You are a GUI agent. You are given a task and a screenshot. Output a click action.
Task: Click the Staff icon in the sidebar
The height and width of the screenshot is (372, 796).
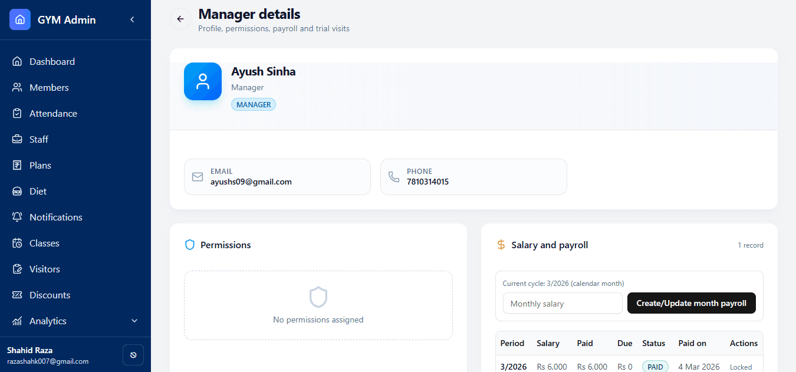click(x=18, y=139)
